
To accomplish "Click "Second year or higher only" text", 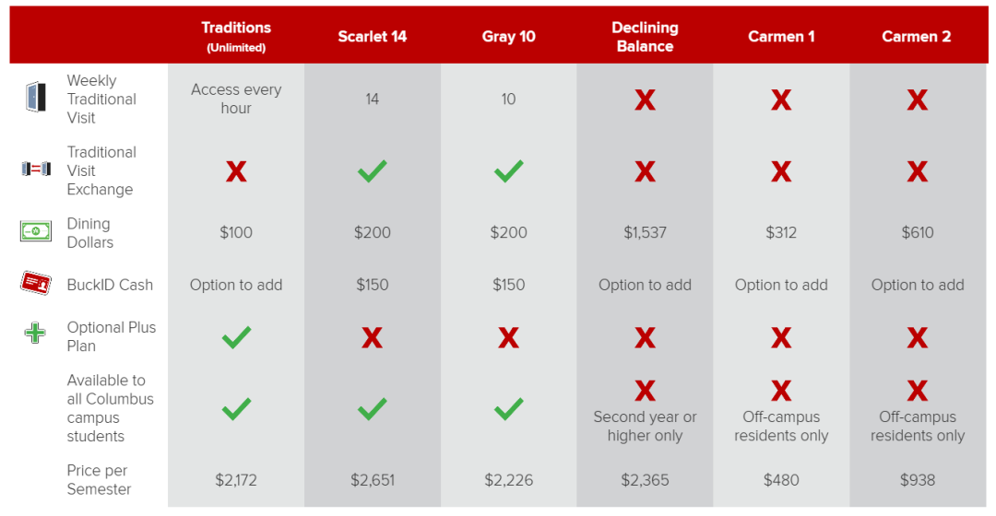I will 645,426.
